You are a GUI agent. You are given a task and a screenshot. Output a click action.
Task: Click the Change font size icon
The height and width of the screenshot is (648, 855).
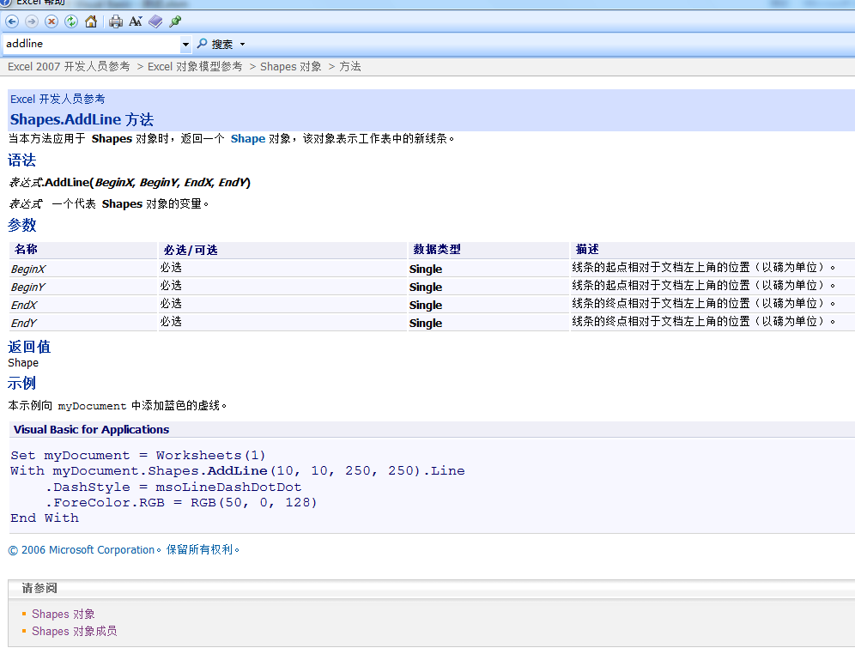coord(136,21)
